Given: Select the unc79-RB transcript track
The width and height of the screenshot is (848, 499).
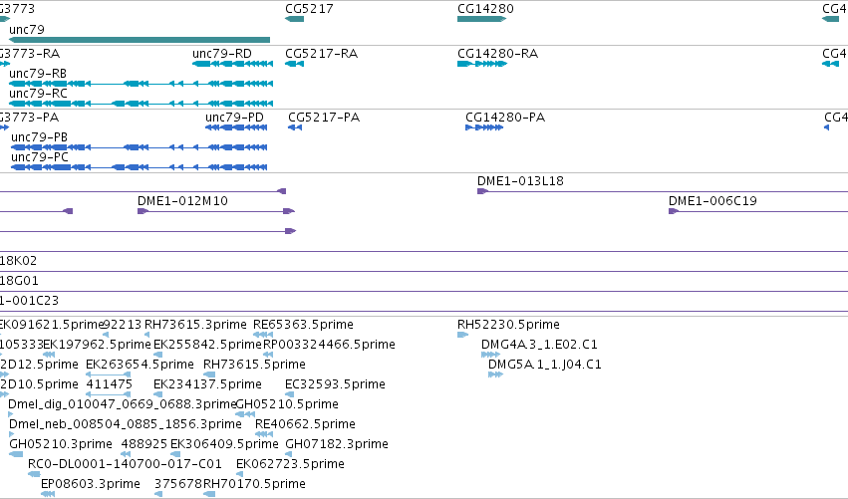Looking at the screenshot, I should (x=141, y=84).
